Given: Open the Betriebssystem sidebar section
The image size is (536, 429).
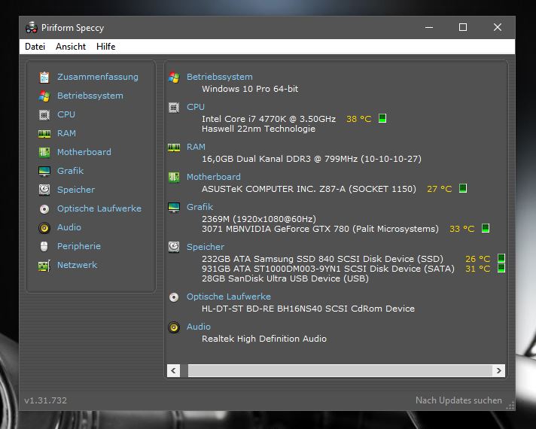Looking at the screenshot, I should (90, 96).
